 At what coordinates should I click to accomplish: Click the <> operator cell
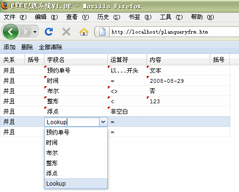127,91
